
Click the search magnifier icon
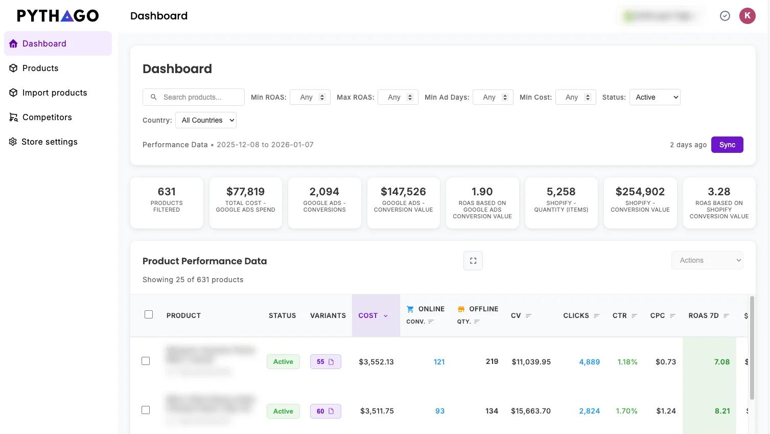(x=153, y=97)
